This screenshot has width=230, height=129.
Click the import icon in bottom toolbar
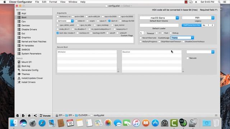point(17,115)
